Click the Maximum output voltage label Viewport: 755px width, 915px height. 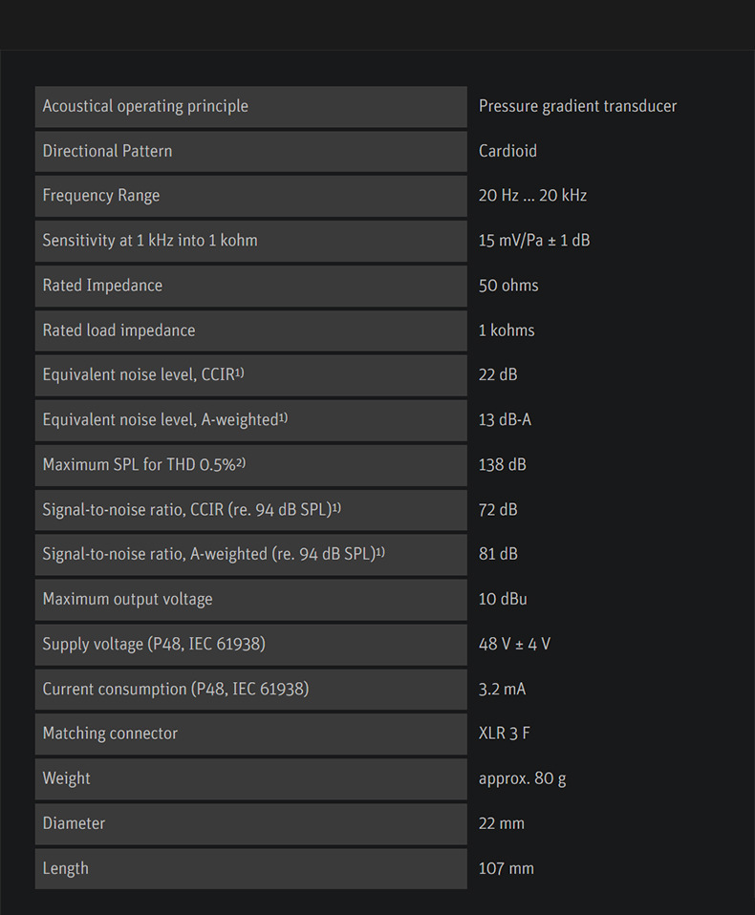click(127, 599)
